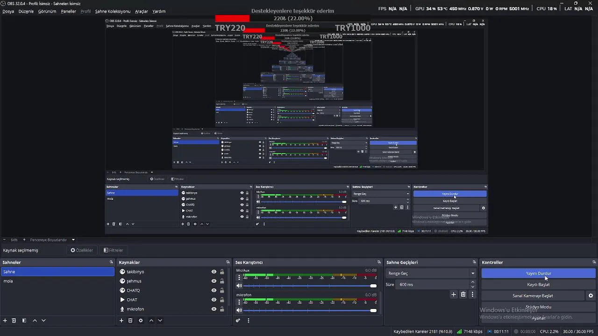Open virtual camera settings gear
Viewport: 598px width, 336px height.
(591, 296)
